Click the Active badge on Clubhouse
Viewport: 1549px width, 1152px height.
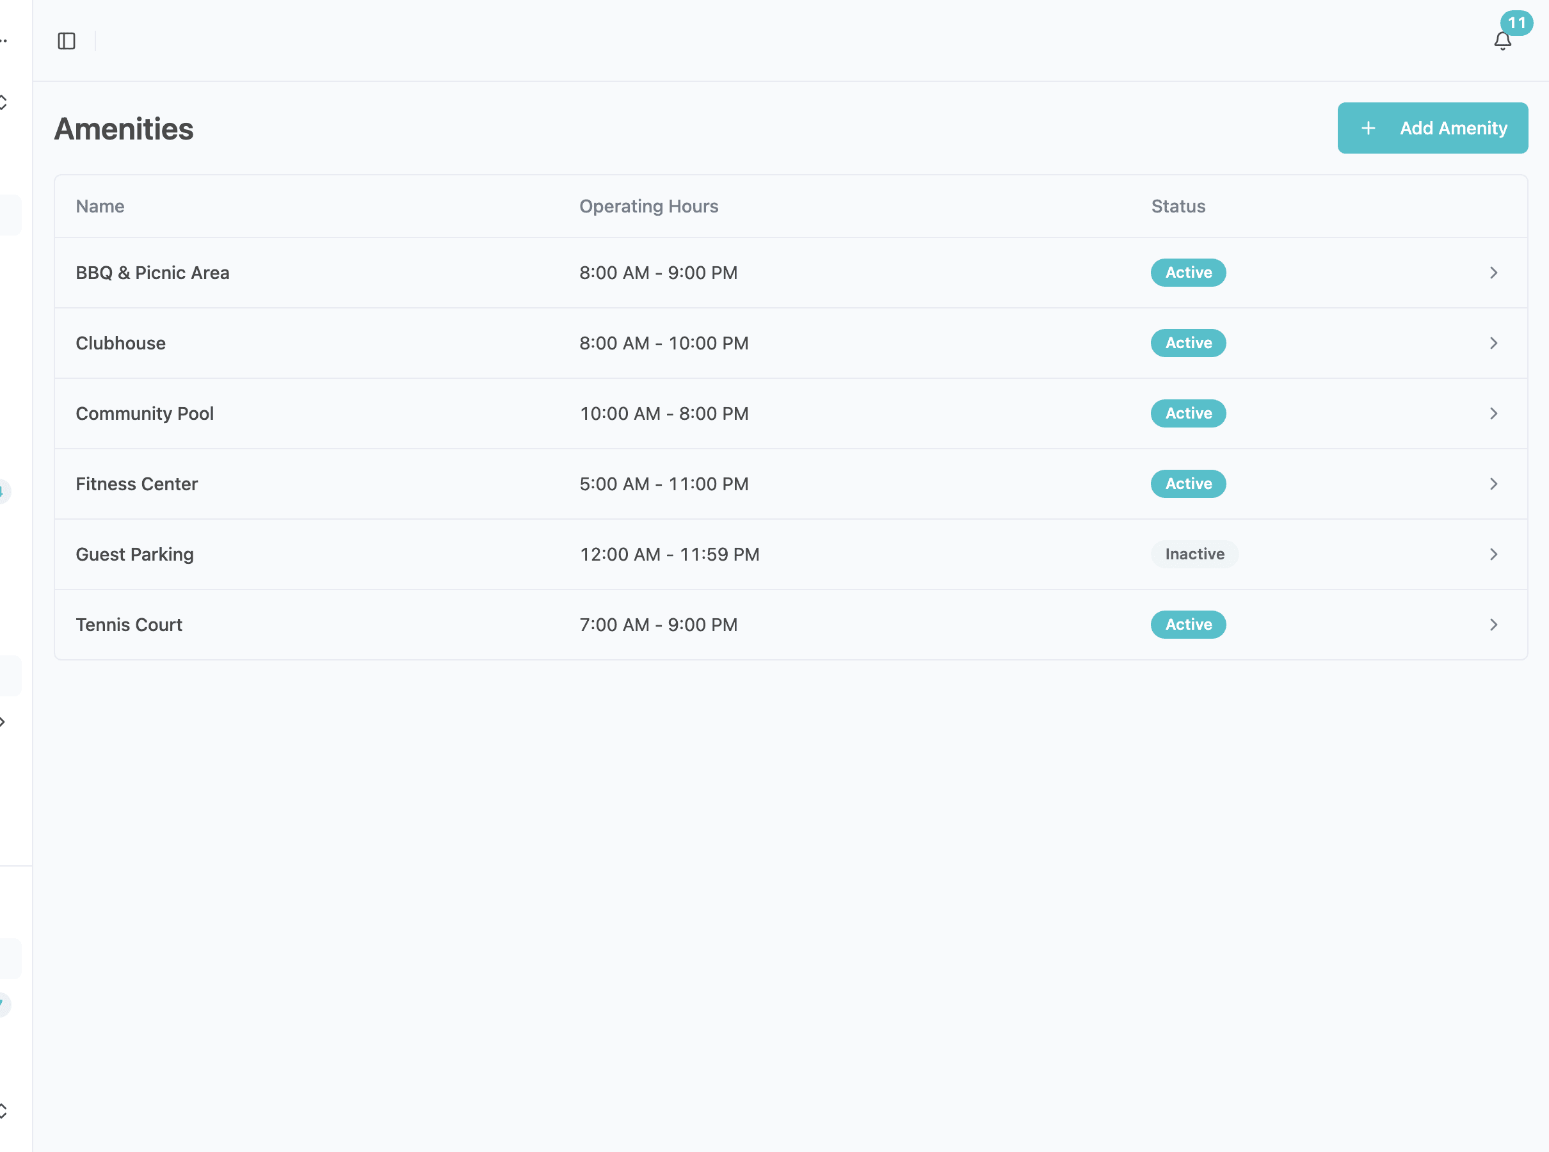click(1188, 343)
